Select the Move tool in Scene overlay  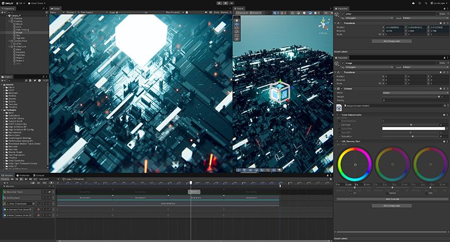(237, 25)
